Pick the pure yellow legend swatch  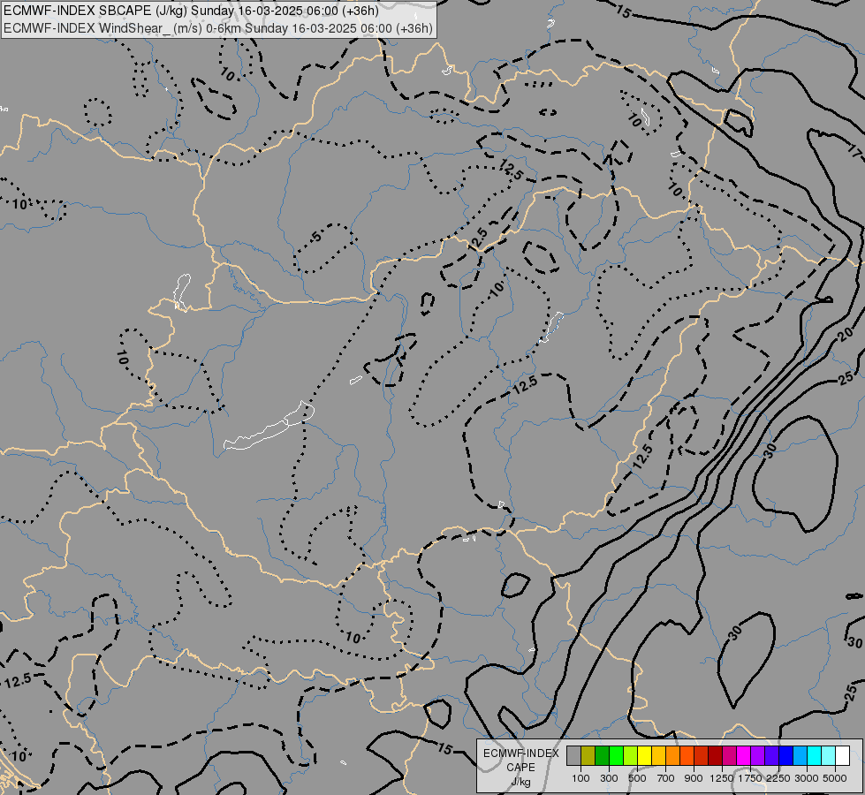pyautogui.click(x=645, y=755)
